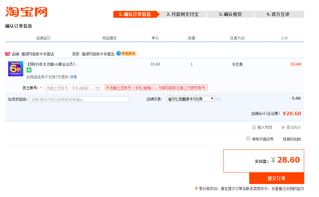Image resolution: width=319 pixels, height=197 pixels.
Task: Click the 小计 column header
Action: (x=285, y=38)
